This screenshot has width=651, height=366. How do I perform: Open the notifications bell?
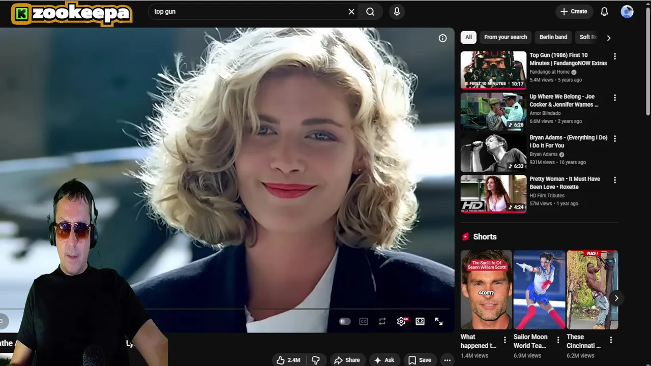pyautogui.click(x=604, y=12)
